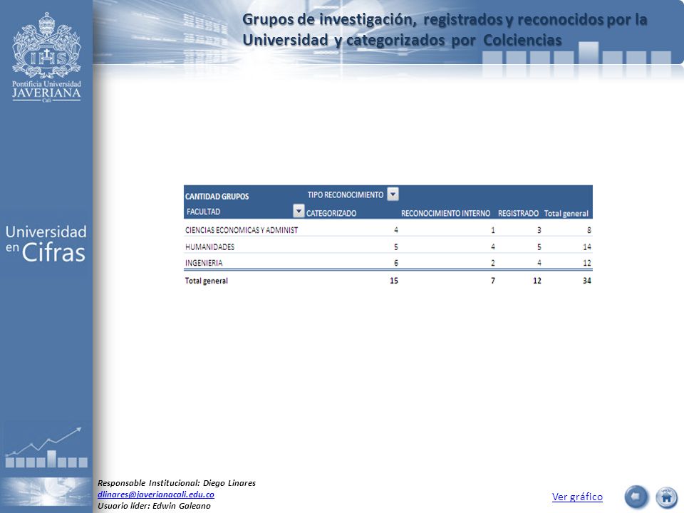
Task: Select the CIENCIAS ECONOMICAS Y ADMINIST row label
Action: tap(242, 230)
